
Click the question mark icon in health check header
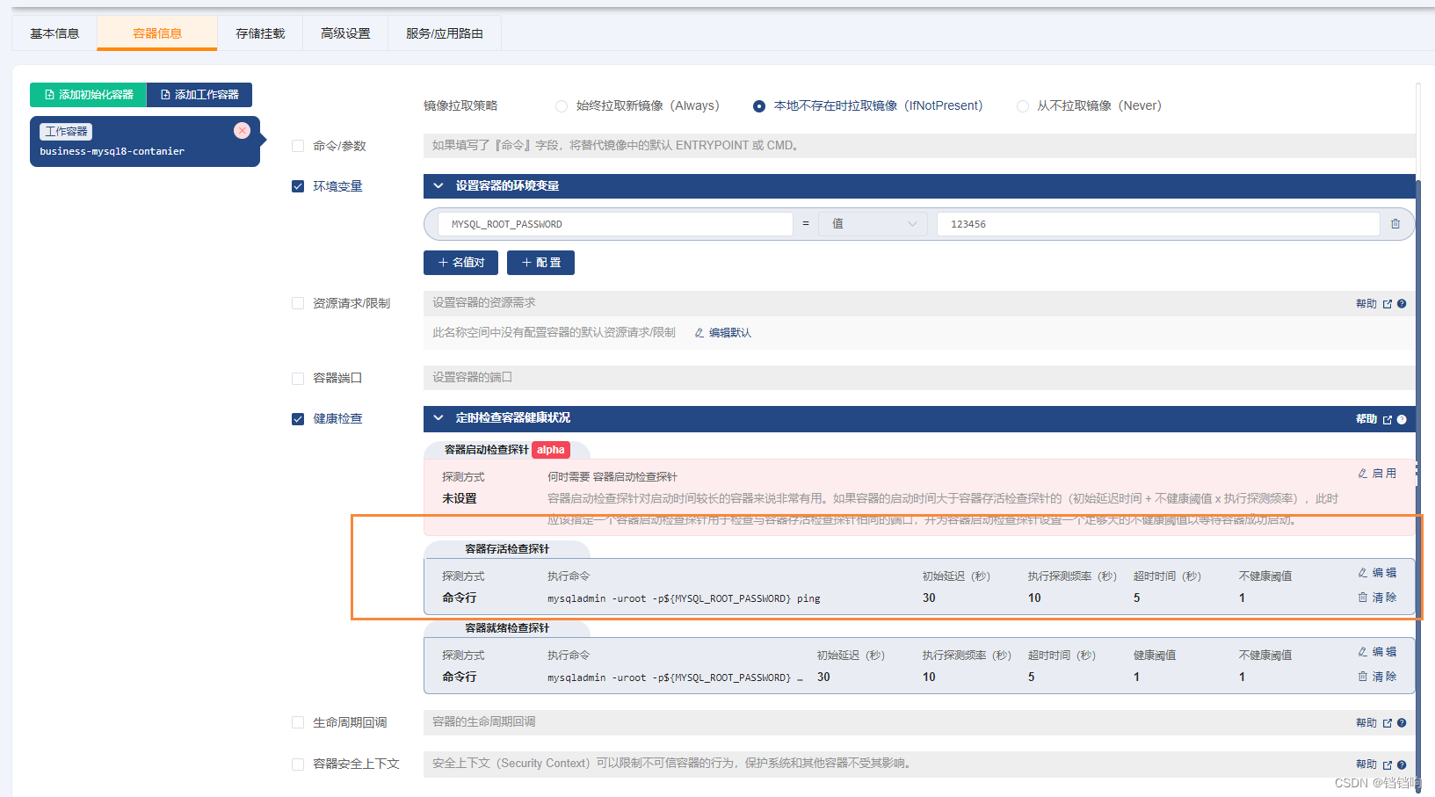pos(1402,420)
